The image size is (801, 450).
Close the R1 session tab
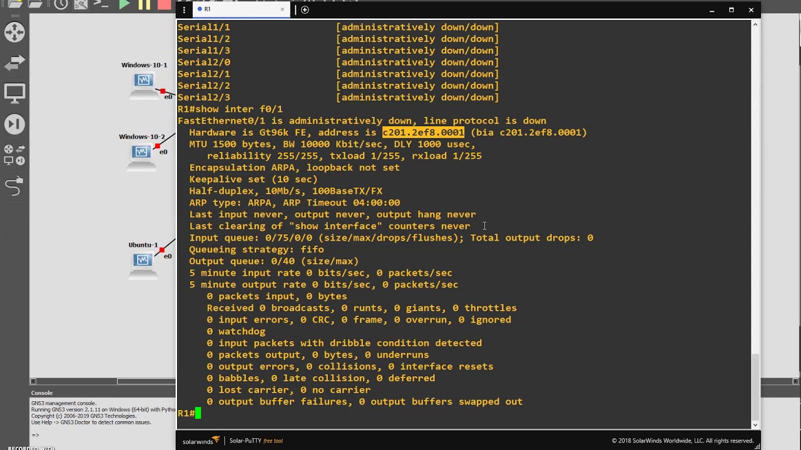click(282, 9)
